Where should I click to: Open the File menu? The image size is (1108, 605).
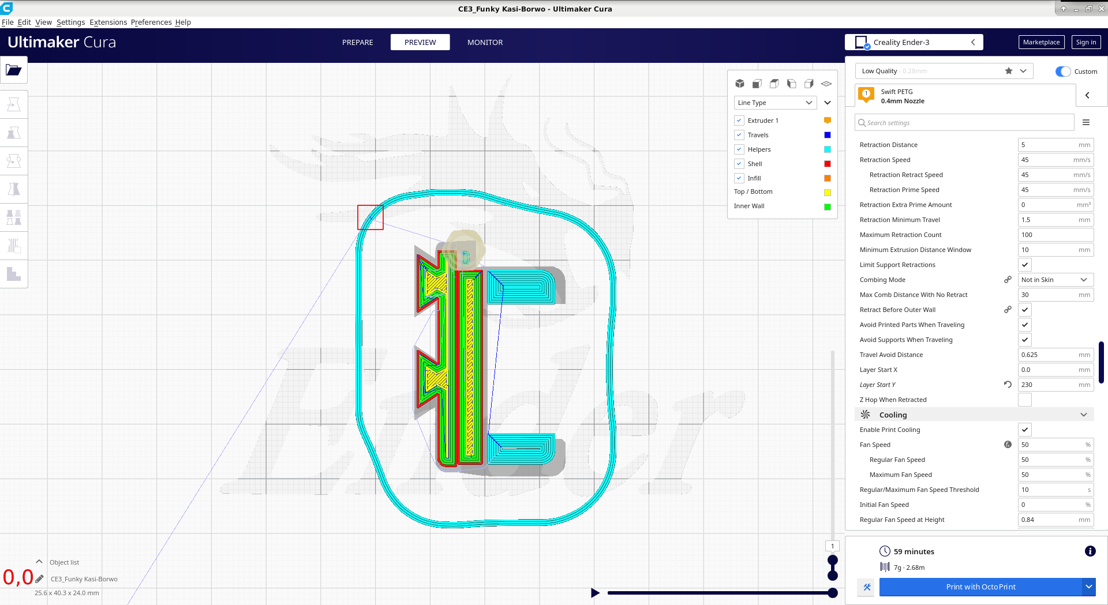pyautogui.click(x=8, y=22)
